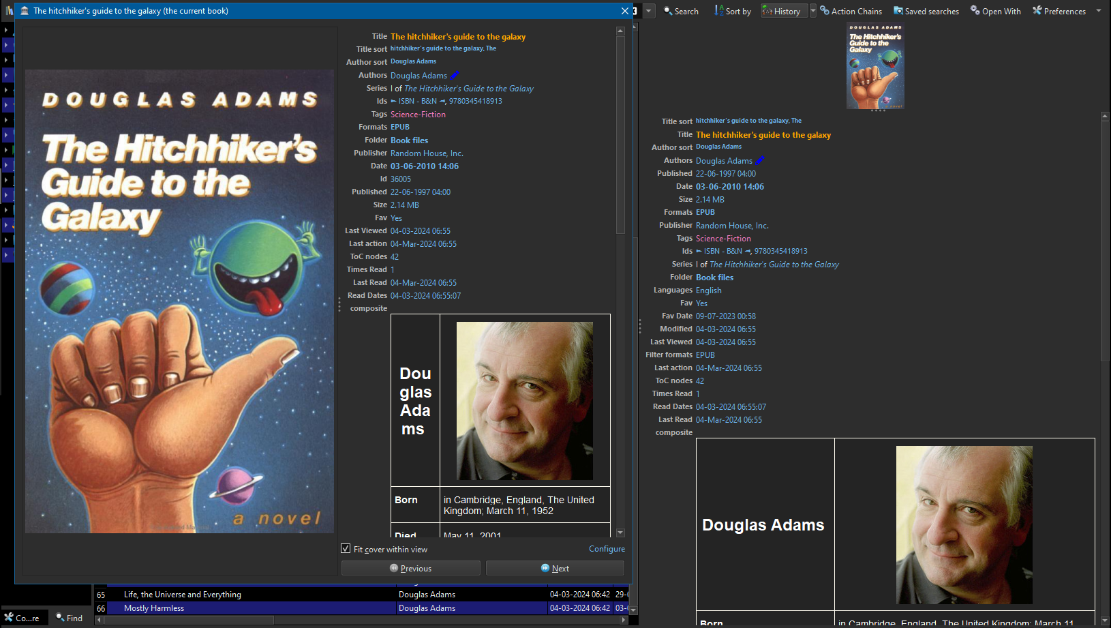
Task: Select the Mostly Harmless book row
Action: point(361,608)
